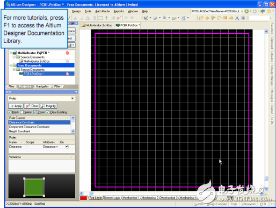This screenshot has width=276, height=208.
Task: Open the Rules dropdown in PCB panel
Action: (x=72, y=98)
